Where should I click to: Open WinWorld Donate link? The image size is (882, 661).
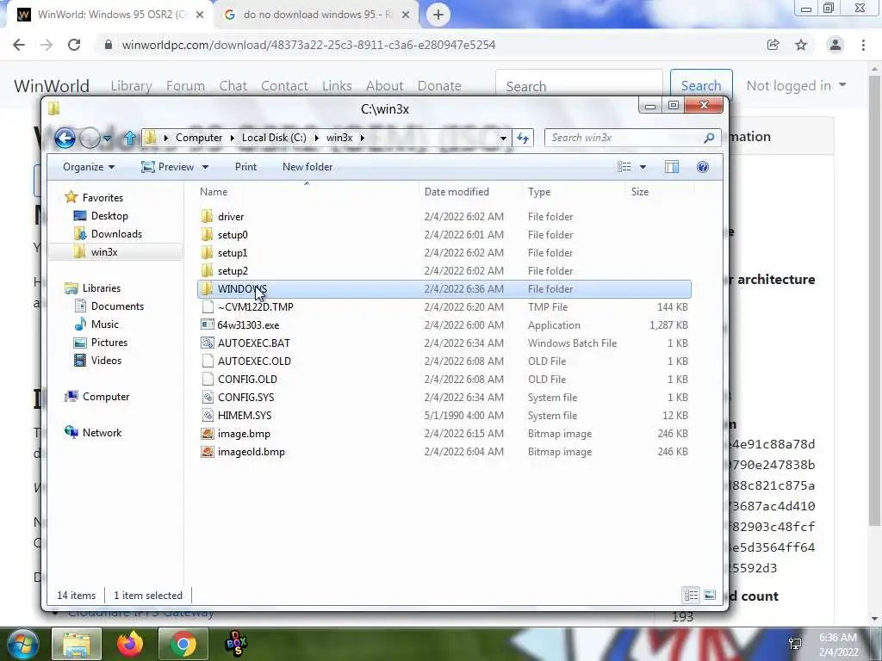(438, 85)
